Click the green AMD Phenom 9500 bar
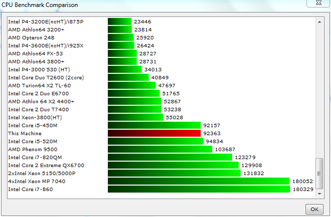Viewport: 331px width, 217px height. tap(160, 149)
